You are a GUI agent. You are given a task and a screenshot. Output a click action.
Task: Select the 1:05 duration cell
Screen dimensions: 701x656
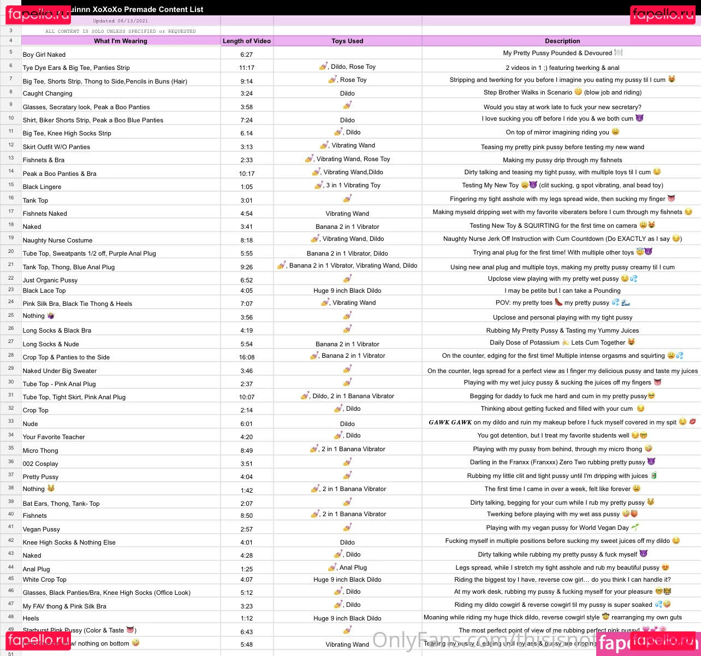point(247,187)
